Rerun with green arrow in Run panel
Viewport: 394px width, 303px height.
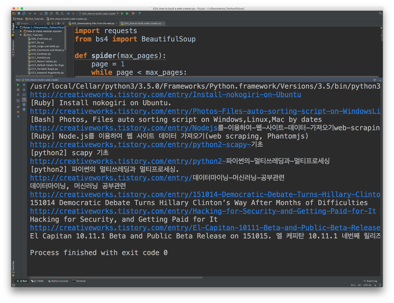coord(18,85)
